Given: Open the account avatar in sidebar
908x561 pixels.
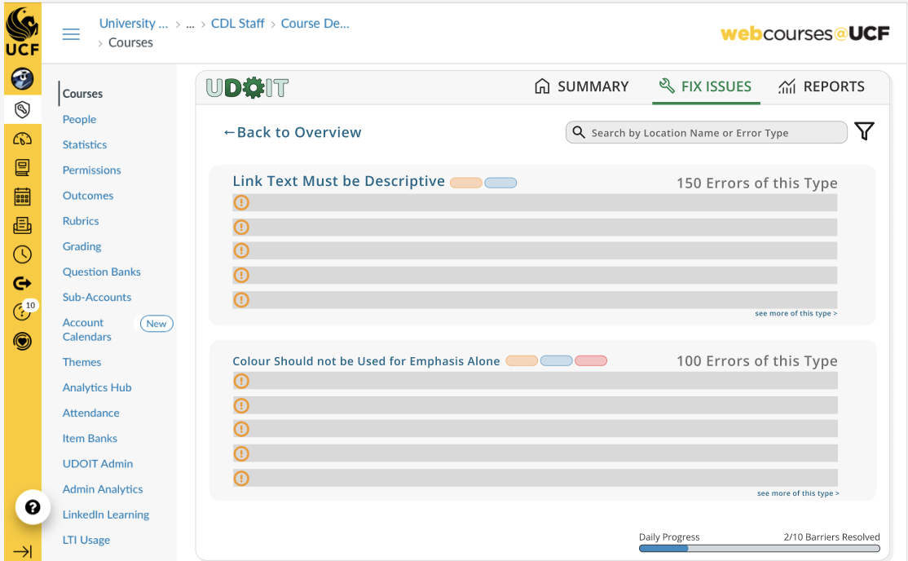Looking at the screenshot, I should click(23, 78).
